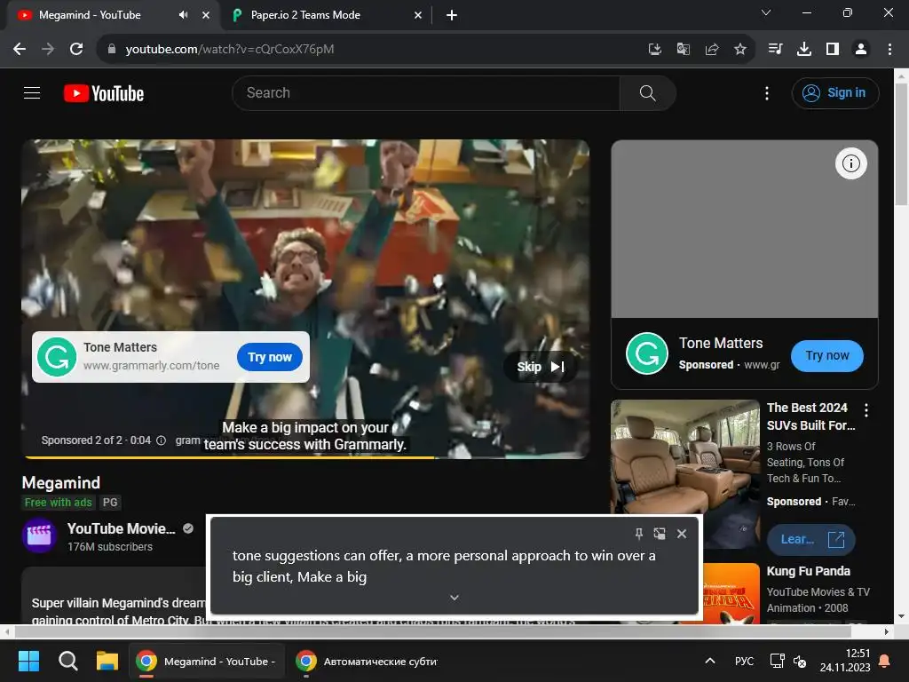The image size is (909, 682).
Task: Click the Grammarly logo on video overlay
Action: [57, 357]
